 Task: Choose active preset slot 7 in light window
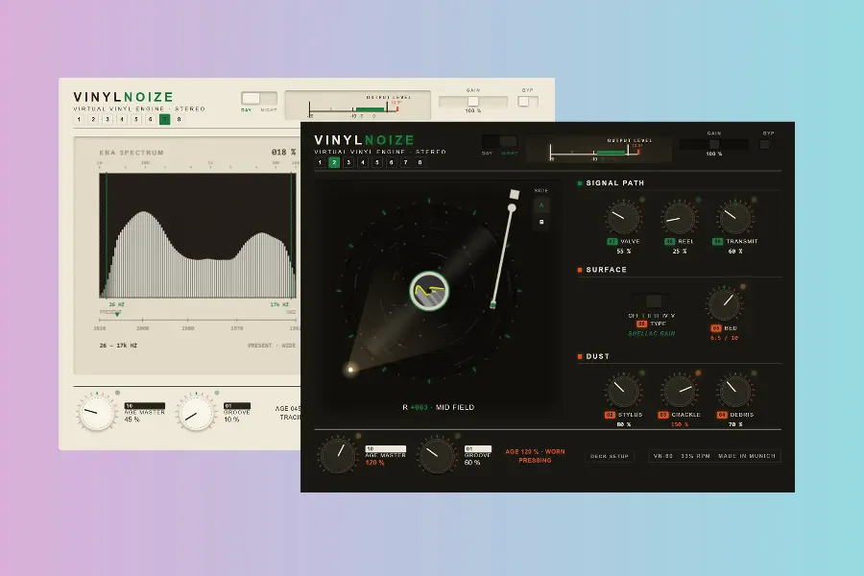pyautogui.click(x=165, y=119)
